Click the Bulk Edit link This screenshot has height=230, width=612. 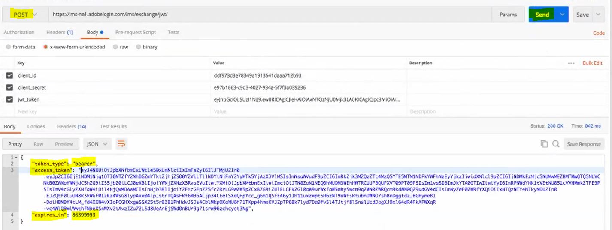pyautogui.click(x=592, y=63)
